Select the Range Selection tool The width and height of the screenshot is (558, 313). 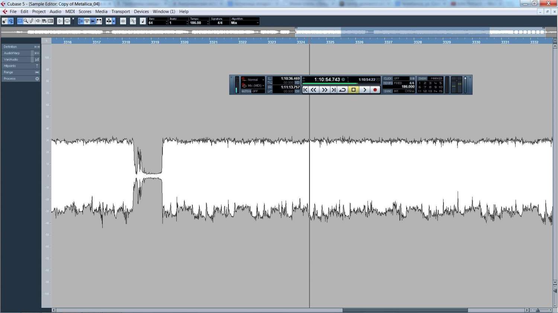tap(20, 21)
